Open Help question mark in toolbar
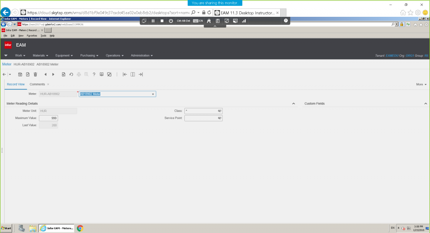The height and width of the screenshot is (233, 430). (x=94, y=74)
